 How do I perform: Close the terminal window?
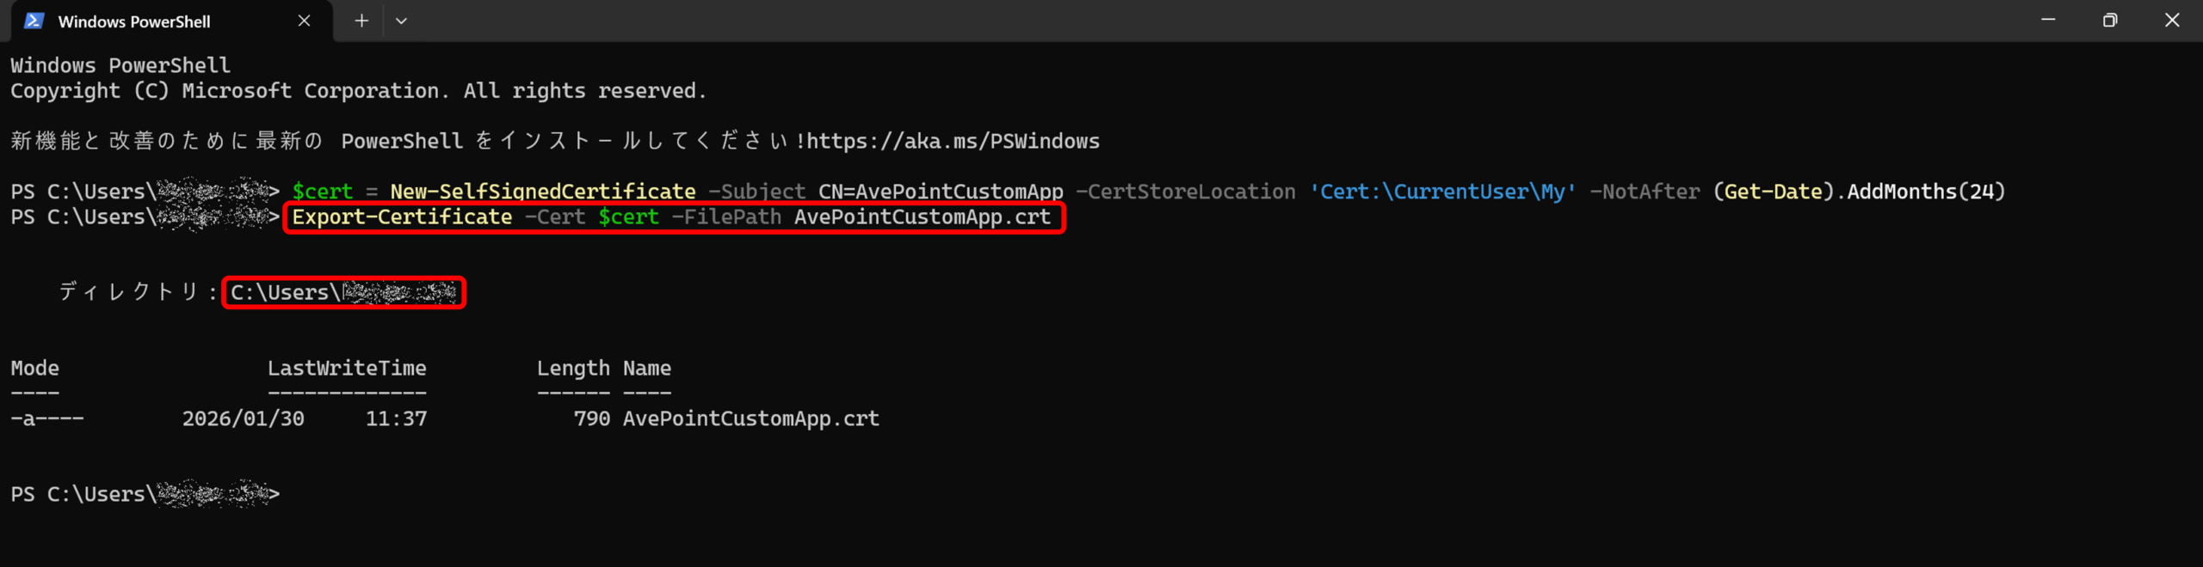click(2172, 20)
